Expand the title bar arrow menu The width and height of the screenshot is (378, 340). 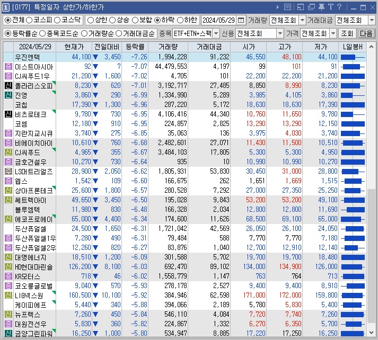click(278, 7)
